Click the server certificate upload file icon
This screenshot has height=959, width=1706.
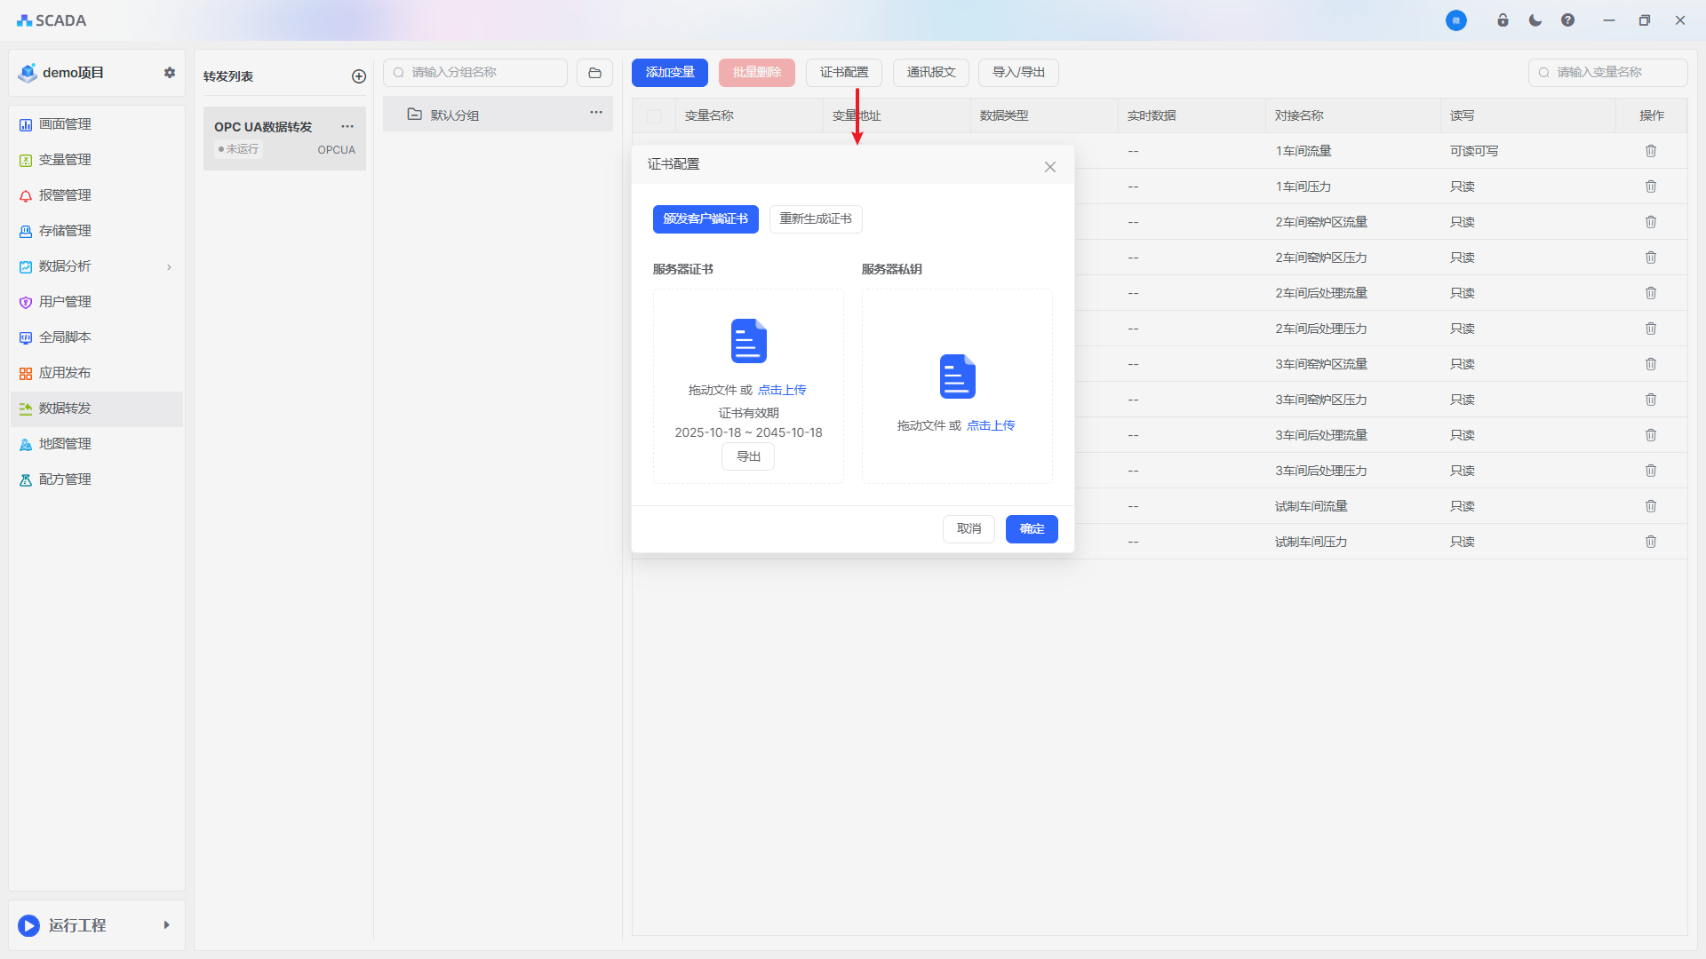pyautogui.click(x=748, y=341)
